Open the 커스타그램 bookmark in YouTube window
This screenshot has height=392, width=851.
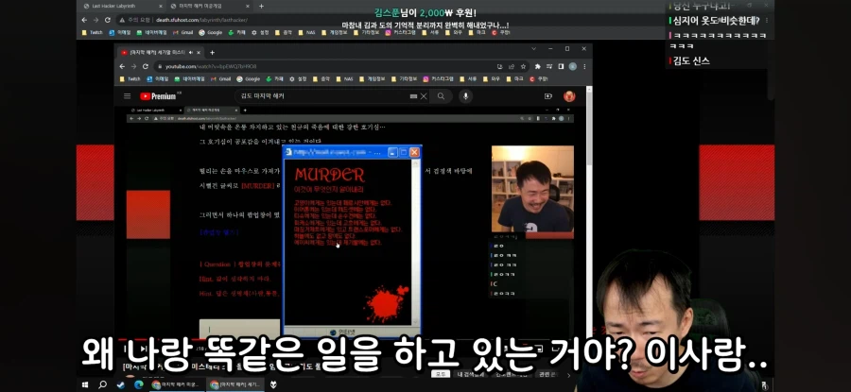[439, 78]
